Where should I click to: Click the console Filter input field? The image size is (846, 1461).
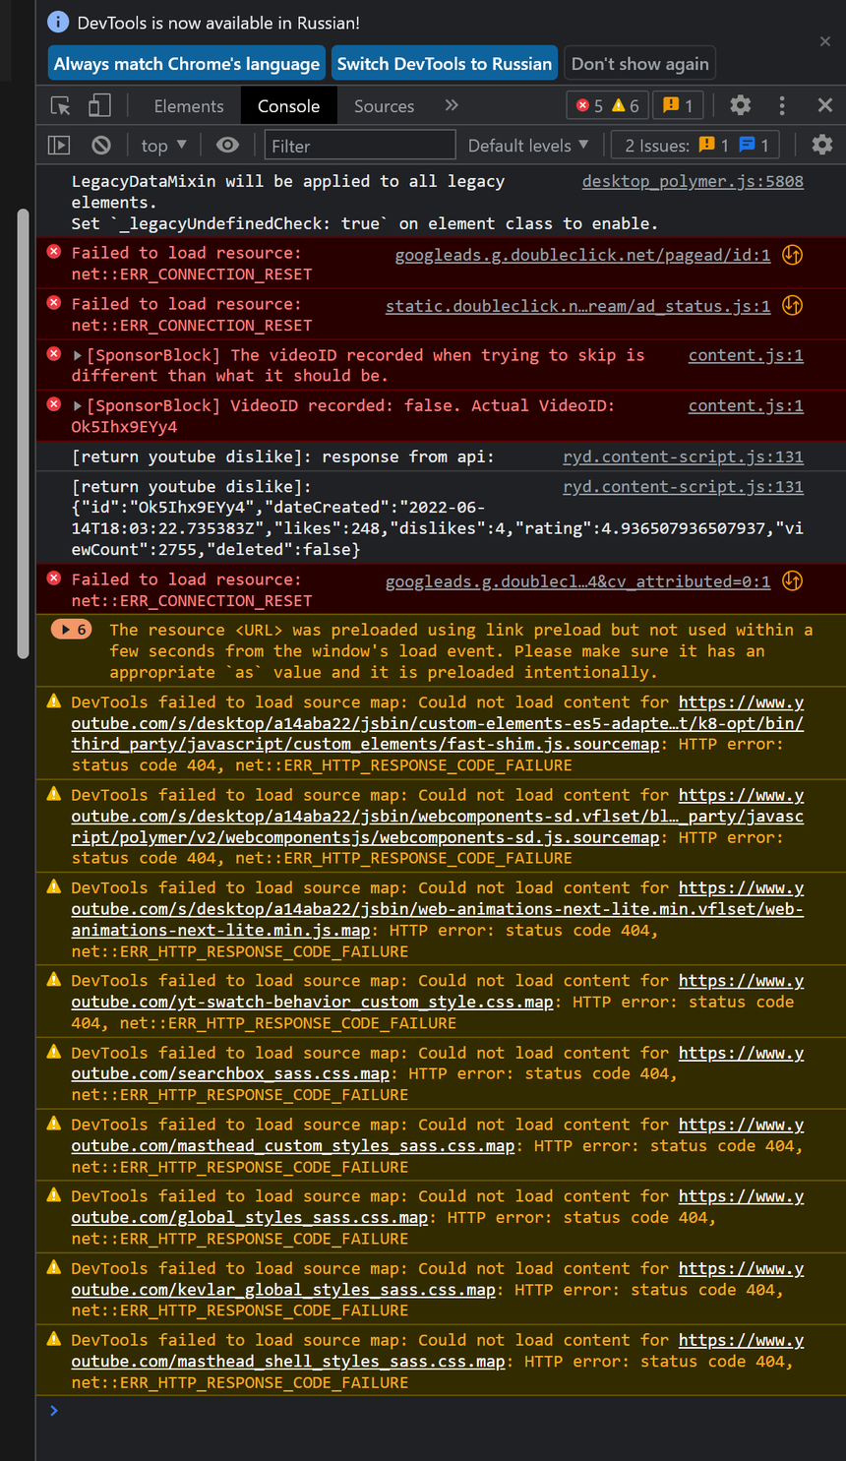tap(359, 146)
